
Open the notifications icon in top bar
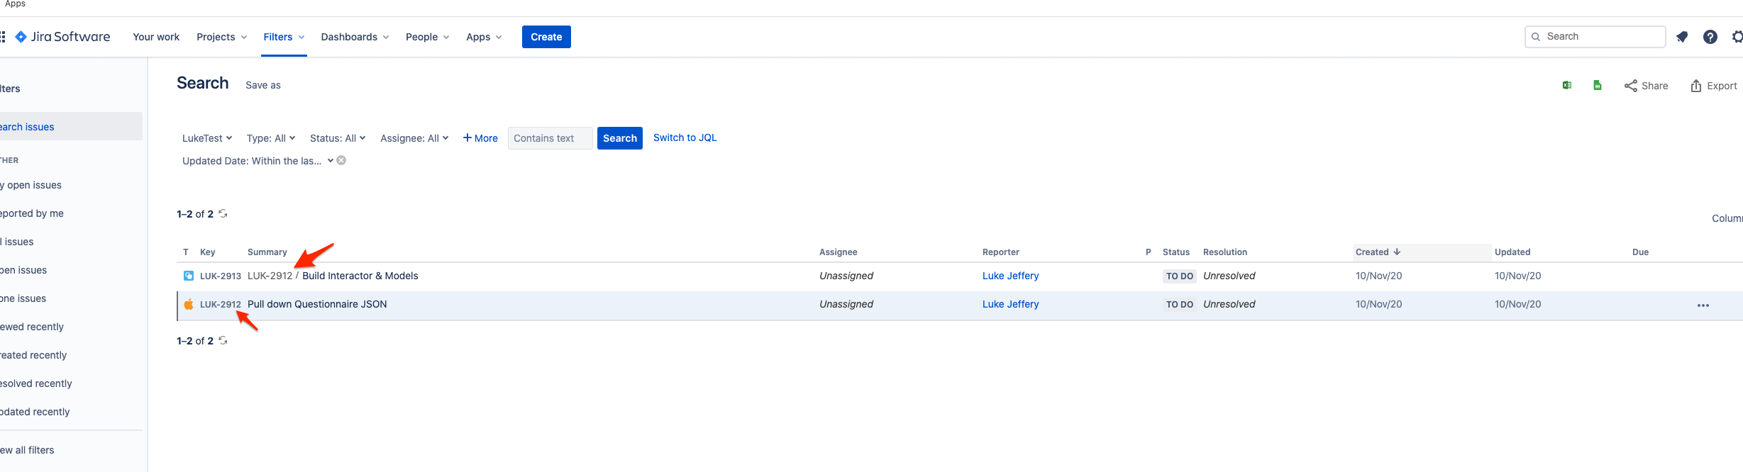1682,37
